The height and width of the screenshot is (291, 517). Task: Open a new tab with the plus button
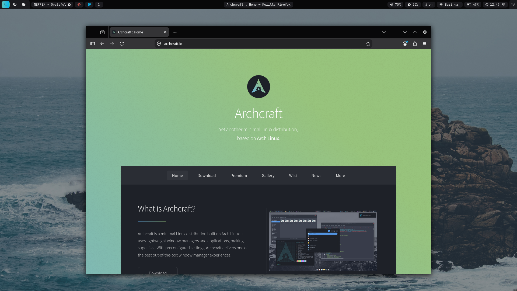click(x=175, y=32)
